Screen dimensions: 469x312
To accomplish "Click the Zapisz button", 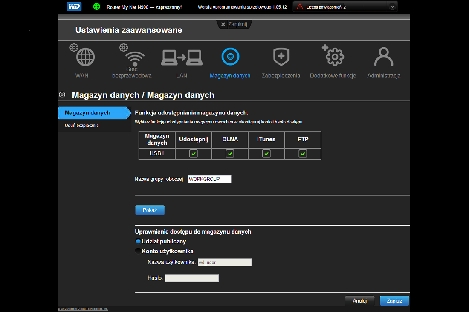I will click(394, 301).
